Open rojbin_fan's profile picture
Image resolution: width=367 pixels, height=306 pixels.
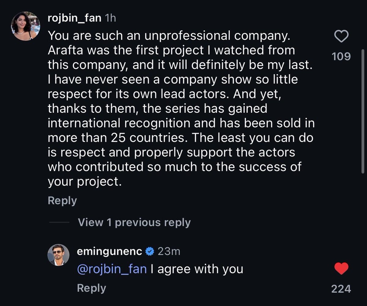tap(24, 27)
